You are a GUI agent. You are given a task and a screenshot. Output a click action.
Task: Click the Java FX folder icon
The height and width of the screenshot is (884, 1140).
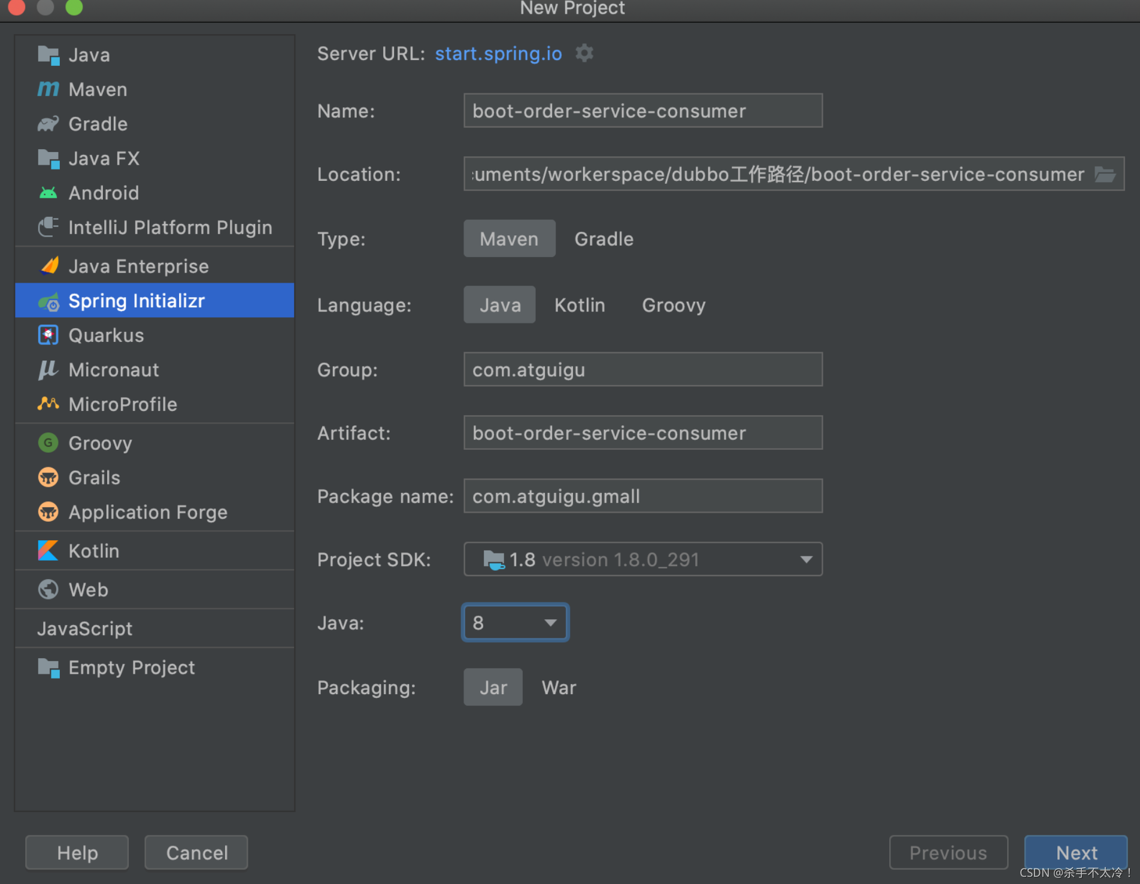48,159
